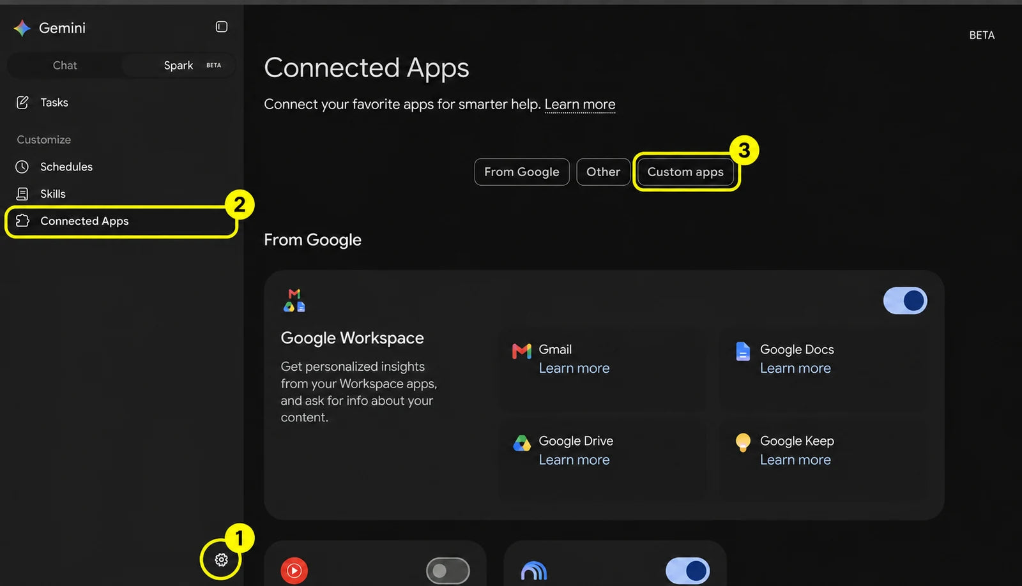This screenshot has width=1022, height=586.
Task: Toggle Google Workspace switch off
Action: (905, 301)
